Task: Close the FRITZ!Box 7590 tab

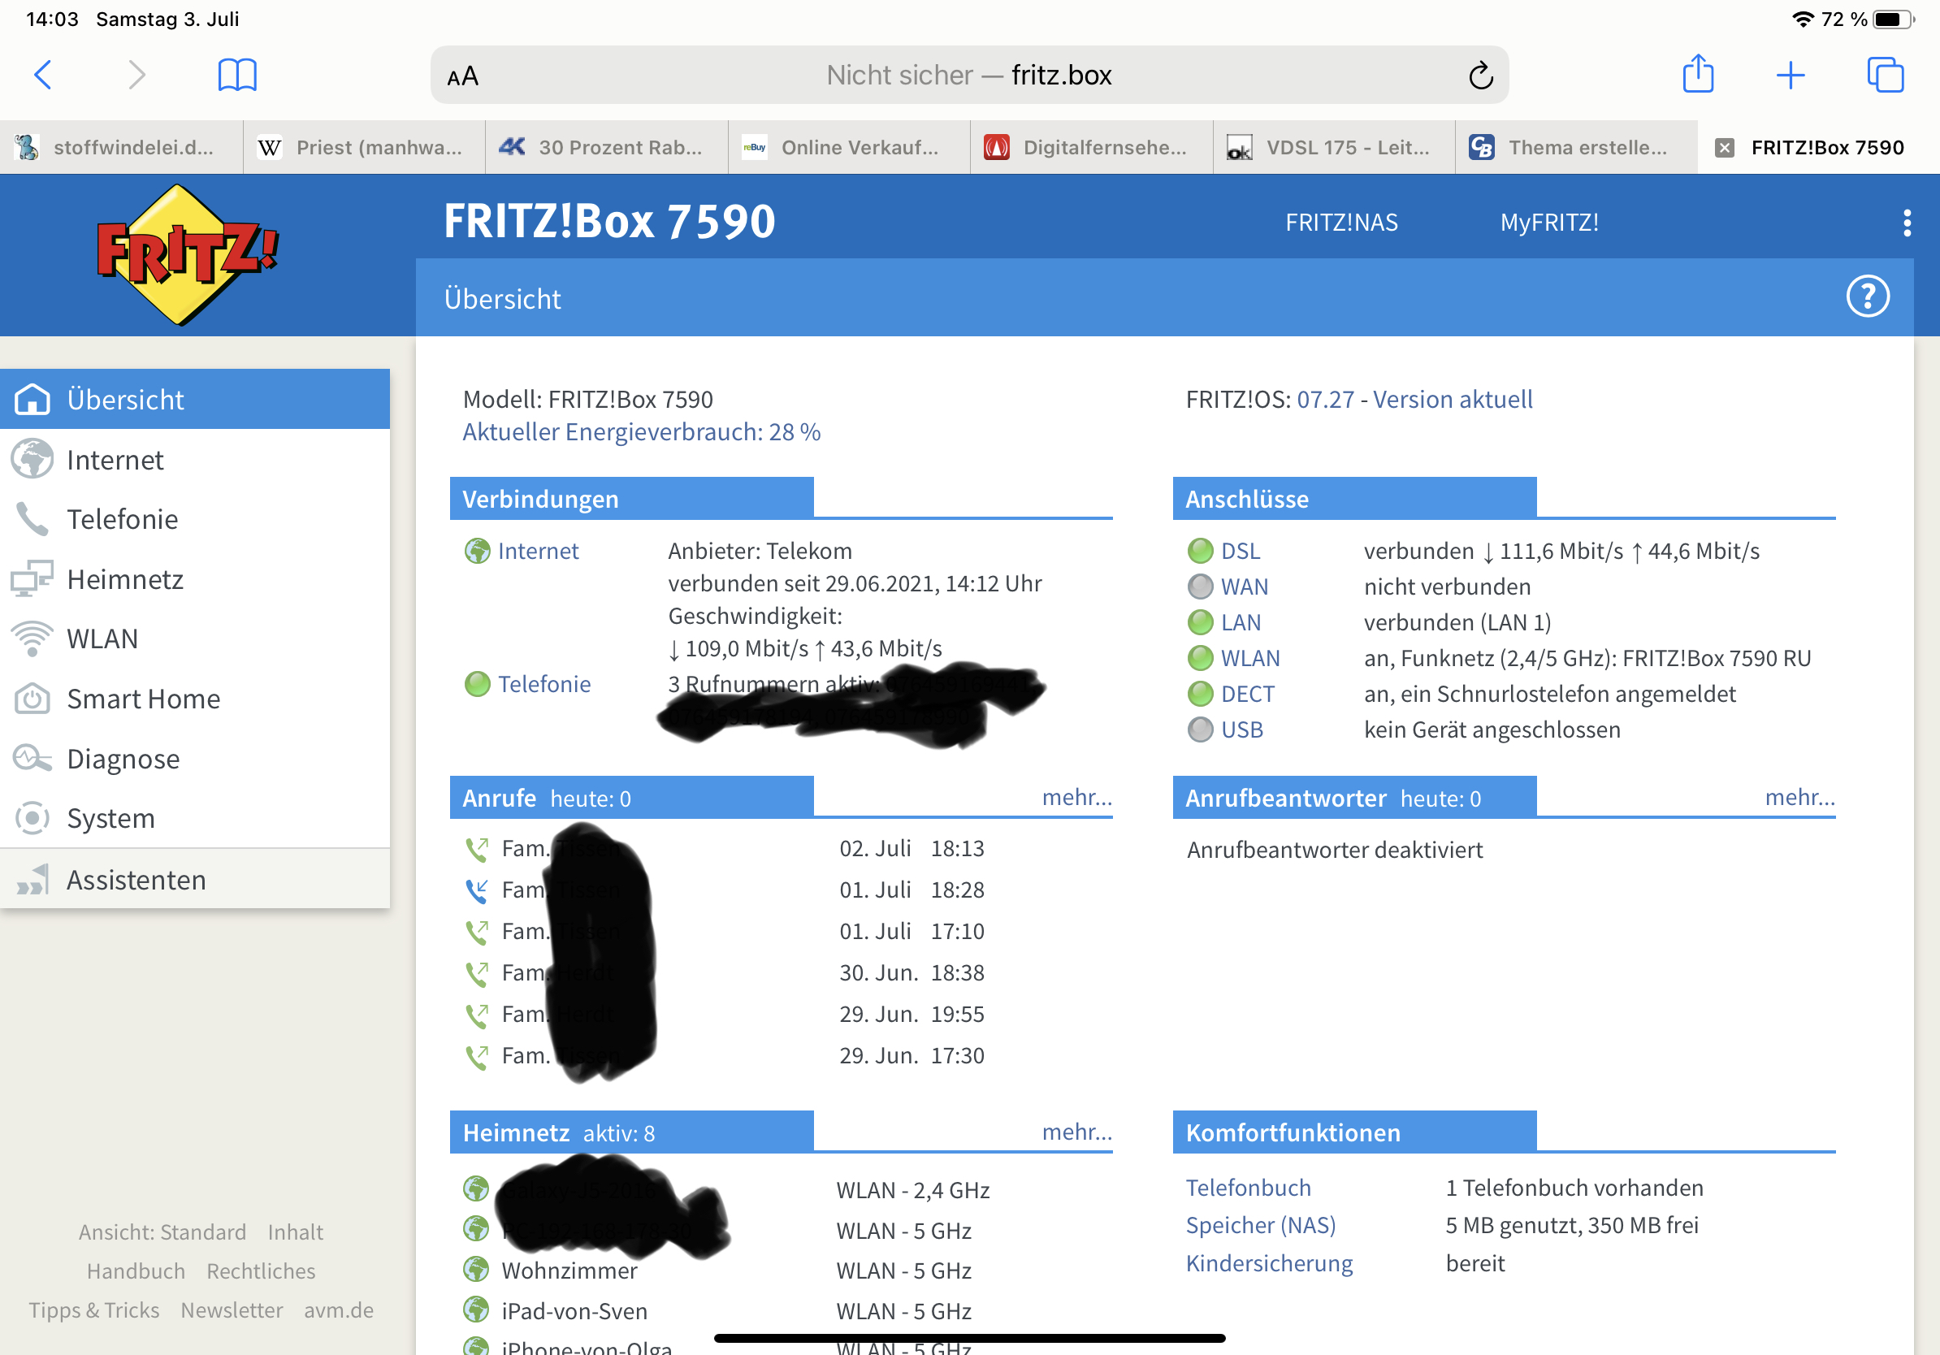Action: [1724, 148]
